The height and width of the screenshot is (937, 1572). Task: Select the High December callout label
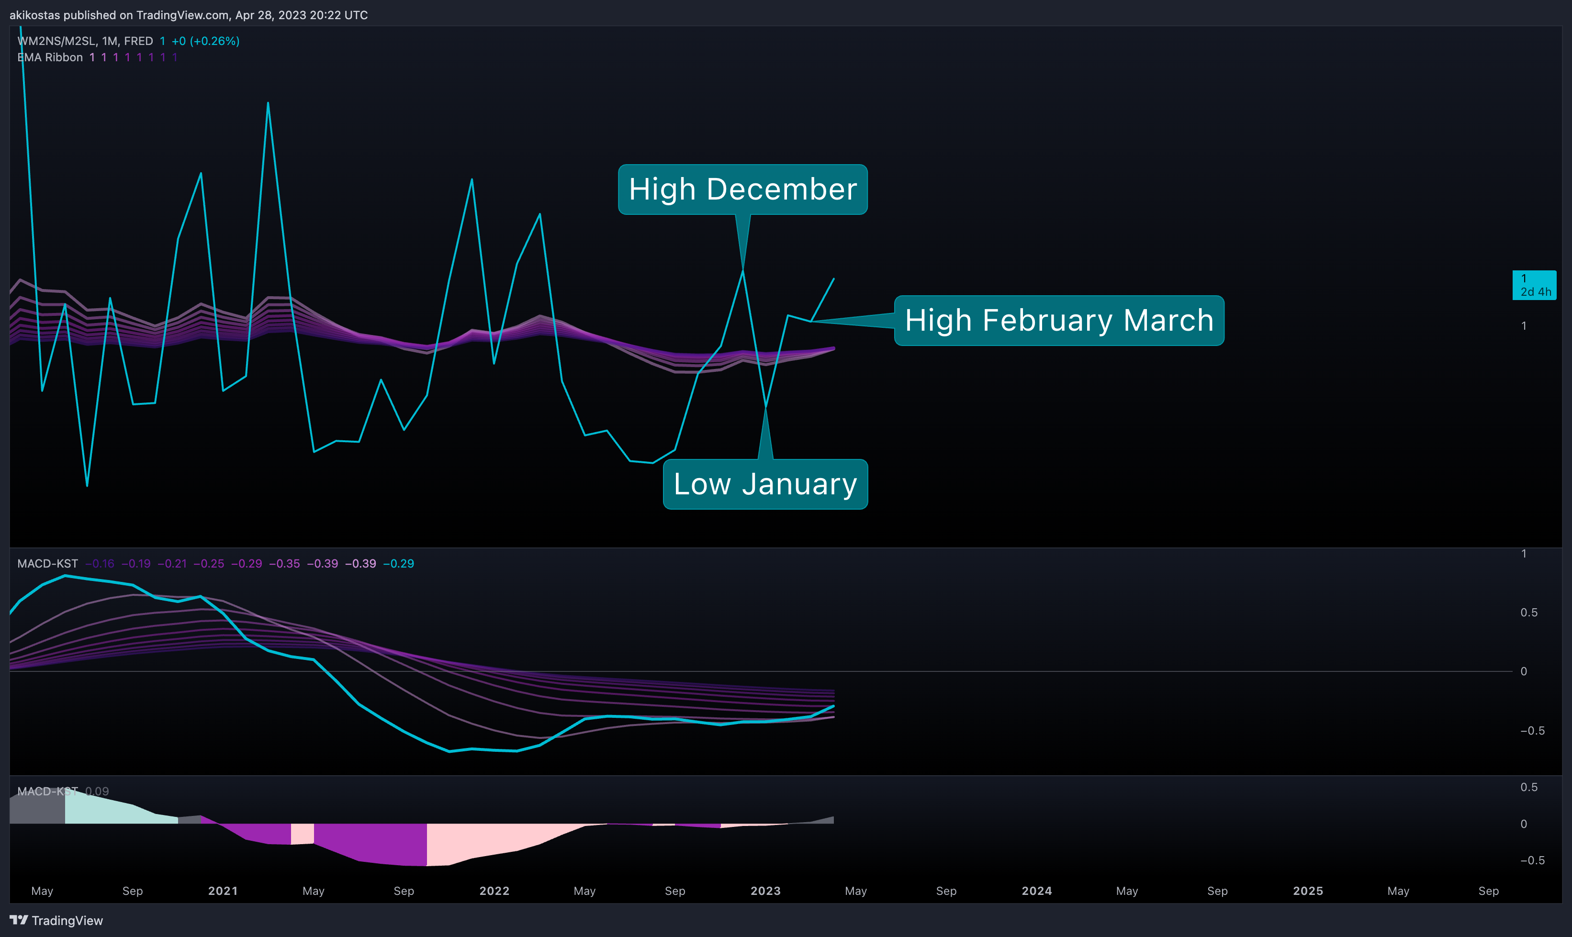[743, 190]
